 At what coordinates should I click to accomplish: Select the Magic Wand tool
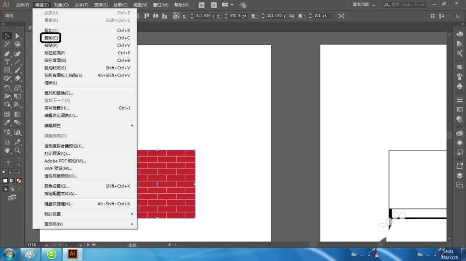(7, 44)
